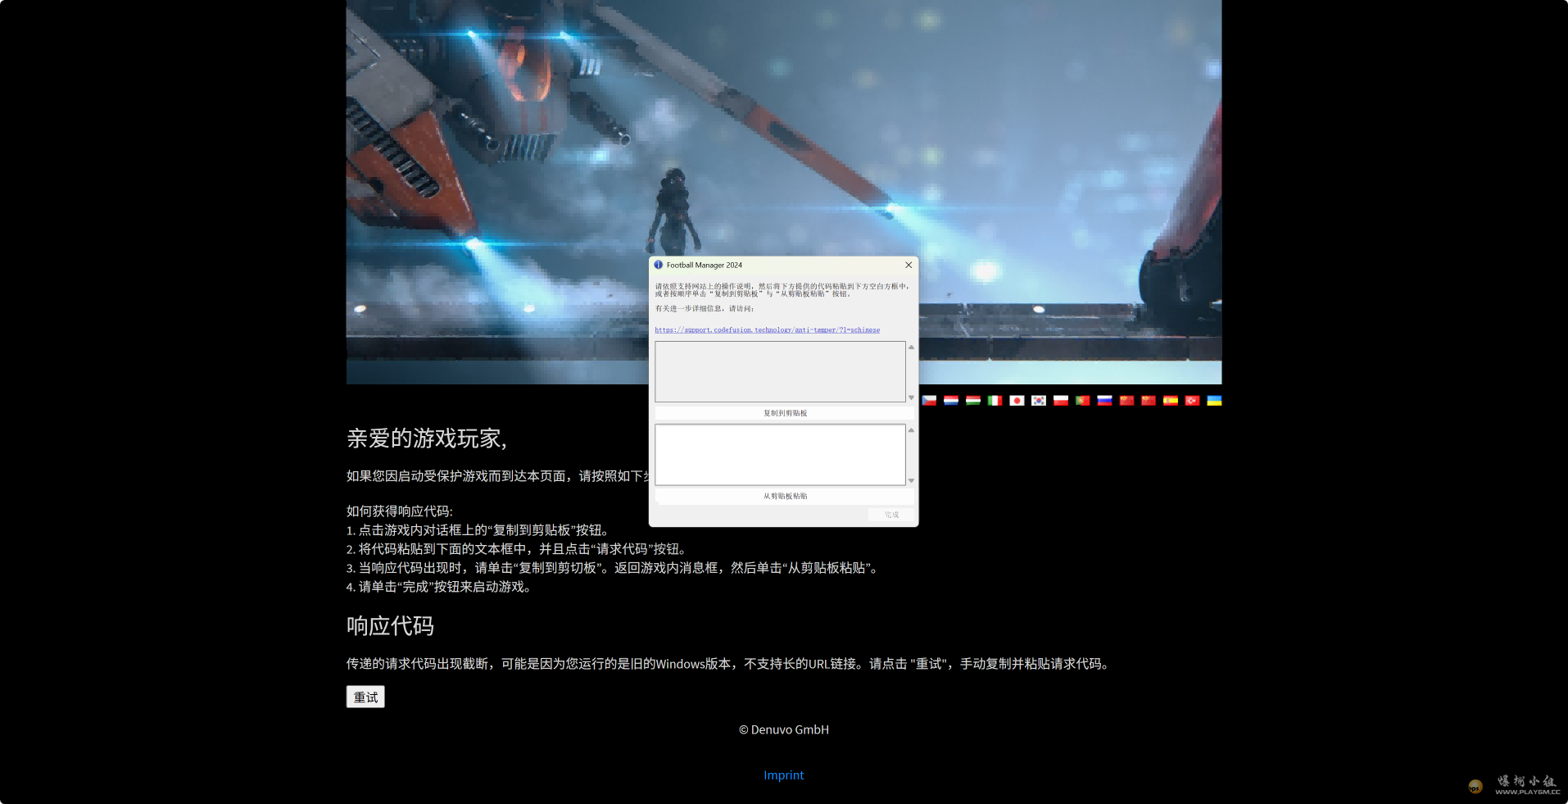Click step 2 about 请求代码 button
Viewport: 1568px width, 804px height.
click(518, 549)
